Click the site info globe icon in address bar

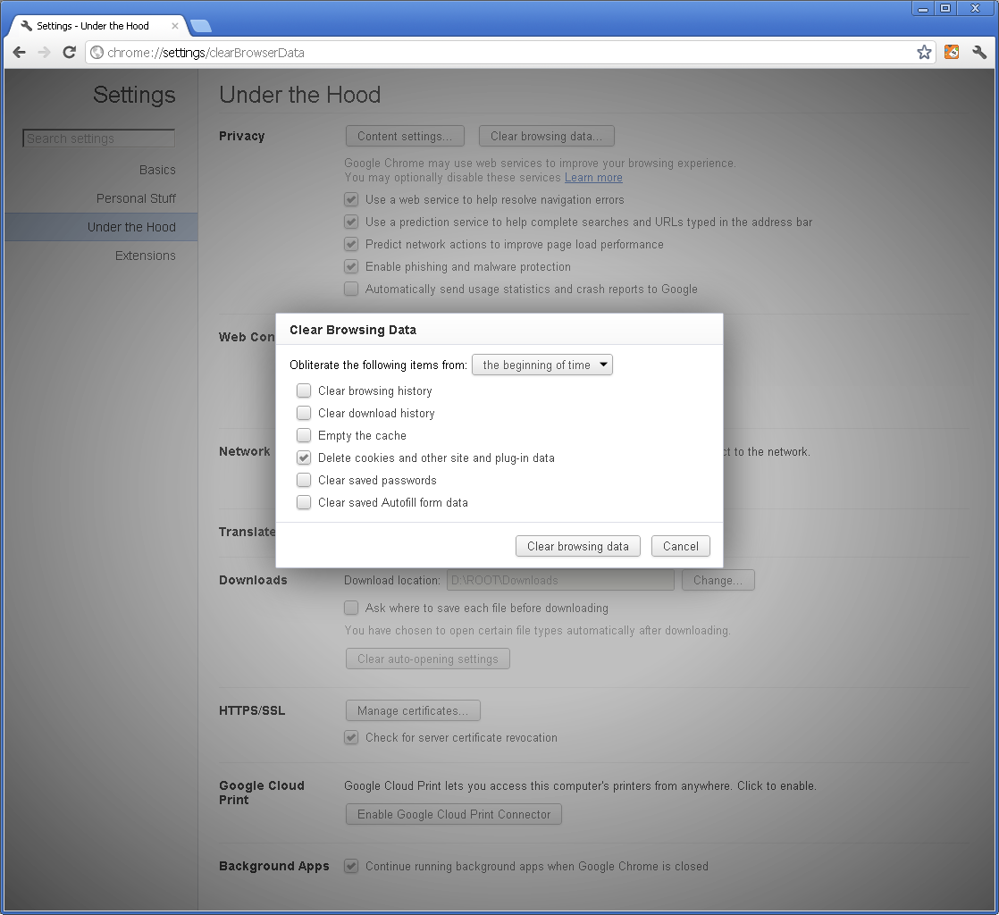[x=97, y=52]
